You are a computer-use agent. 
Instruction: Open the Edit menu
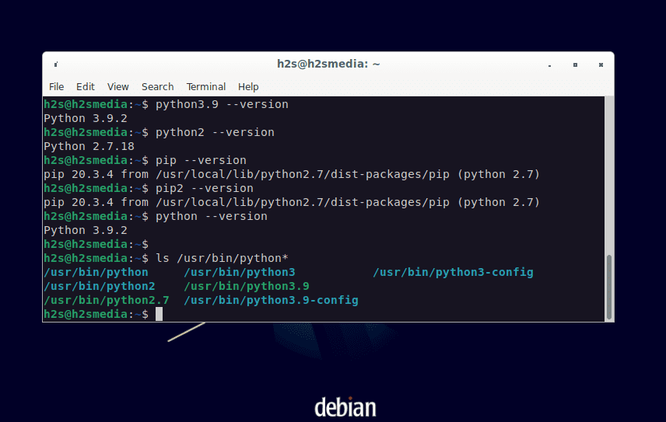pyautogui.click(x=86, y=86)
